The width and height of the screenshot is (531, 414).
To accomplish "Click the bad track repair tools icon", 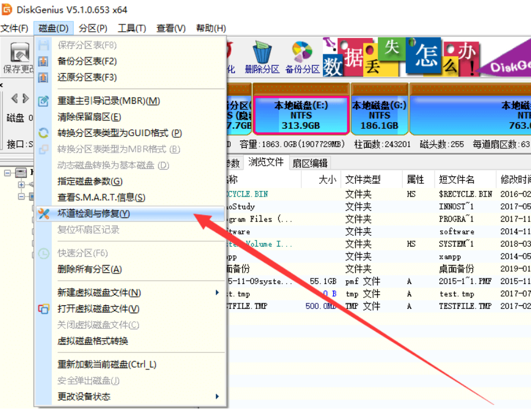I will [x=43, y=214].
